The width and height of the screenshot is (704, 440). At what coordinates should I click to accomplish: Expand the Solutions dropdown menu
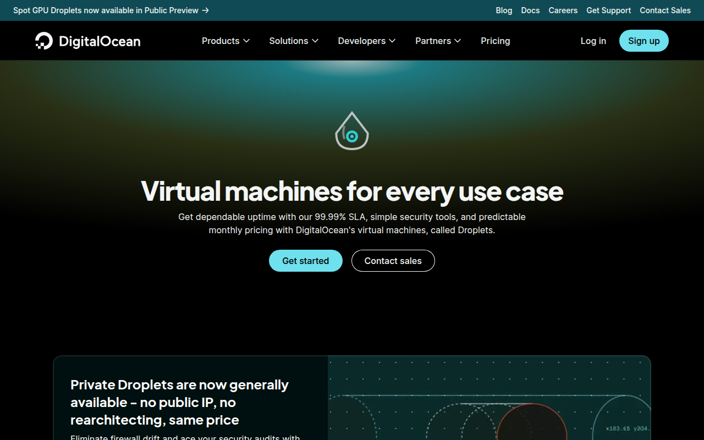[x=294, y=41]
